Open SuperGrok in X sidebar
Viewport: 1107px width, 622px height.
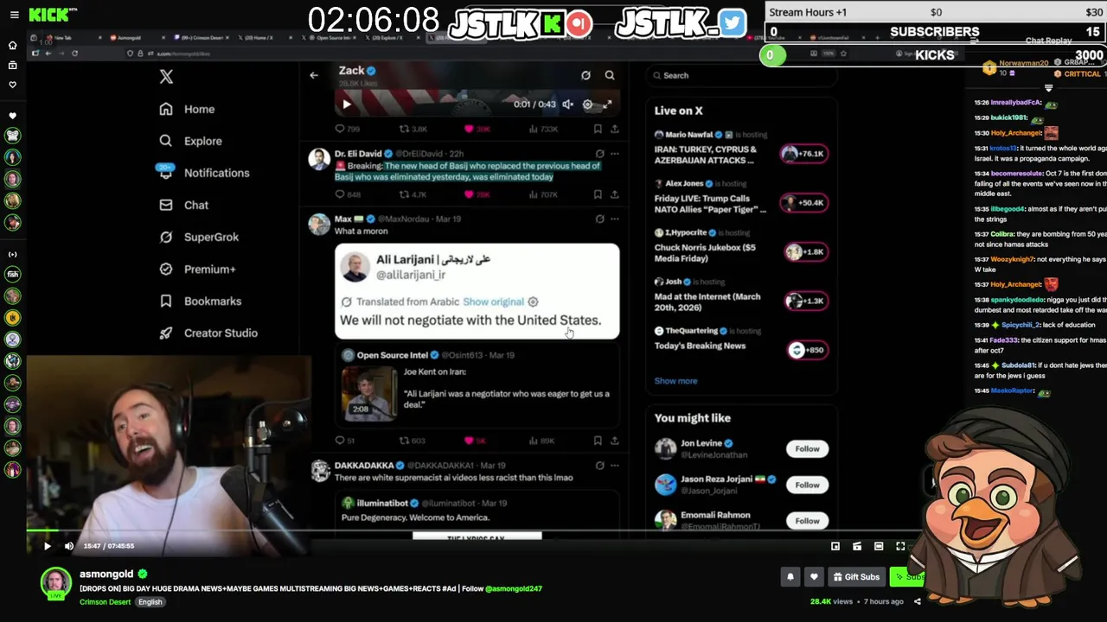click(199, 237)
